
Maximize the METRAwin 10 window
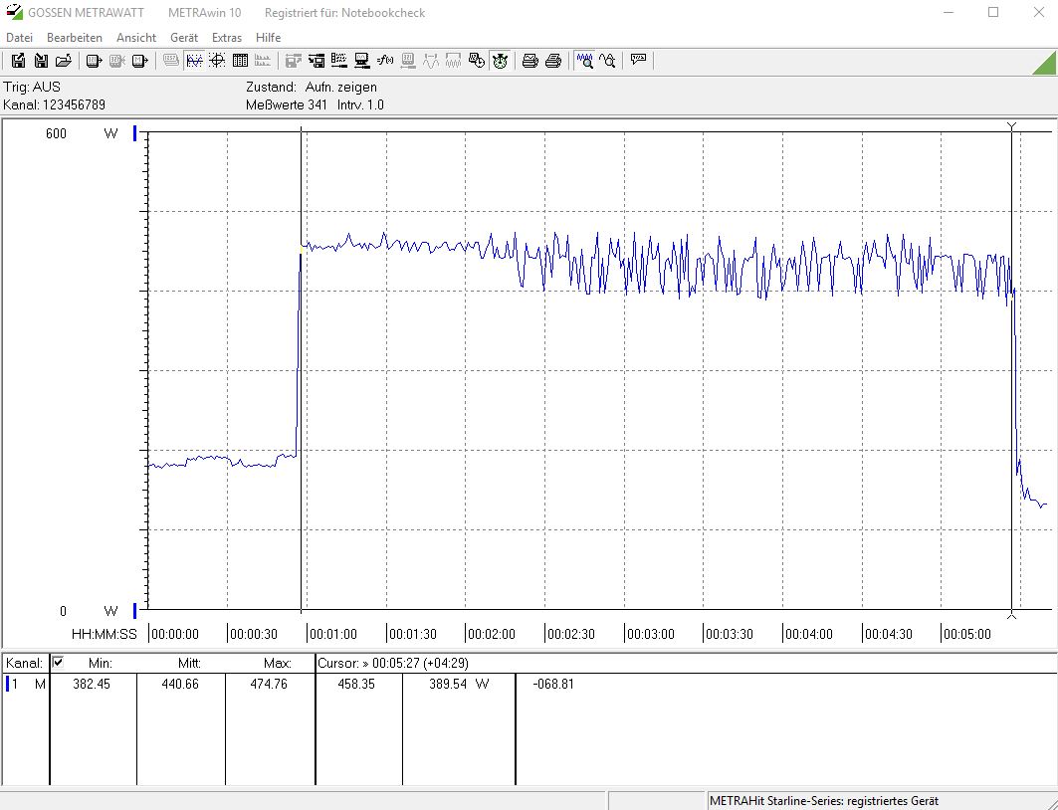pyautogui.click(x=993, y=12)
